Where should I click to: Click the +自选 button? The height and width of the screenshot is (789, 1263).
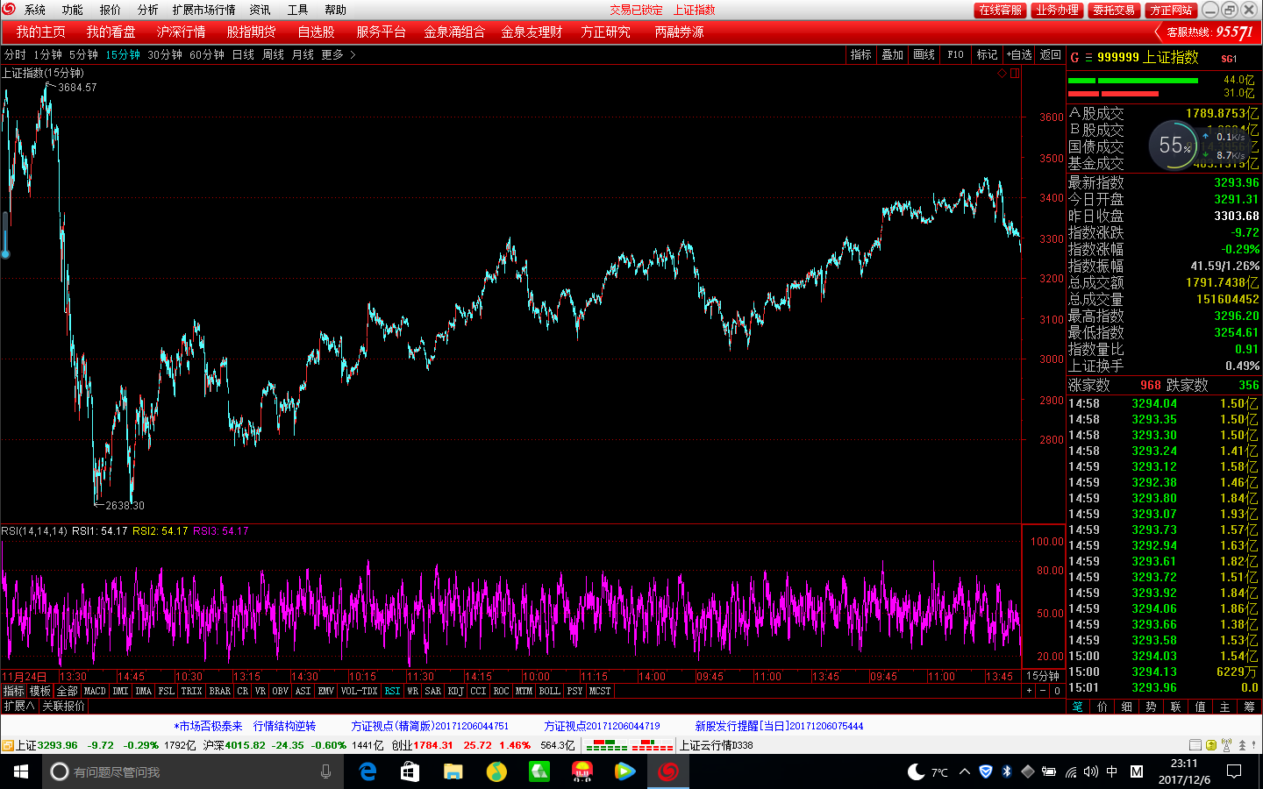click(1019, 54)
